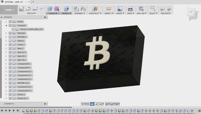Expand the Sketches folder
Viewport: 201px width, 114px height.
6,33
